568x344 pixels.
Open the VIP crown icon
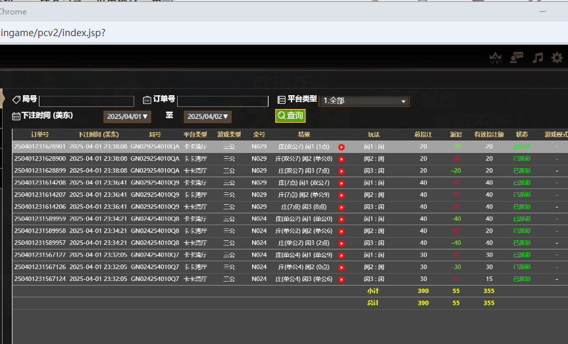pos(496,58)
